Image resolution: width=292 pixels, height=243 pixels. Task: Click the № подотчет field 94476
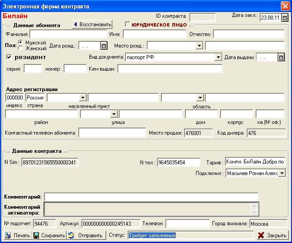pyautogui.click(x=44, y=223)
